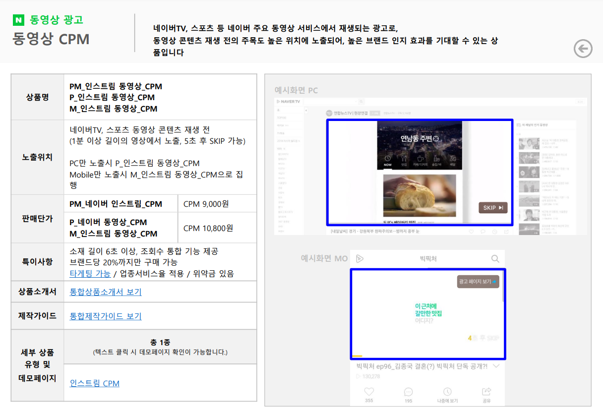Click the NAVER TV logo in PC example
The width and height of the screenshot is (603, 416).
[289, 102]
